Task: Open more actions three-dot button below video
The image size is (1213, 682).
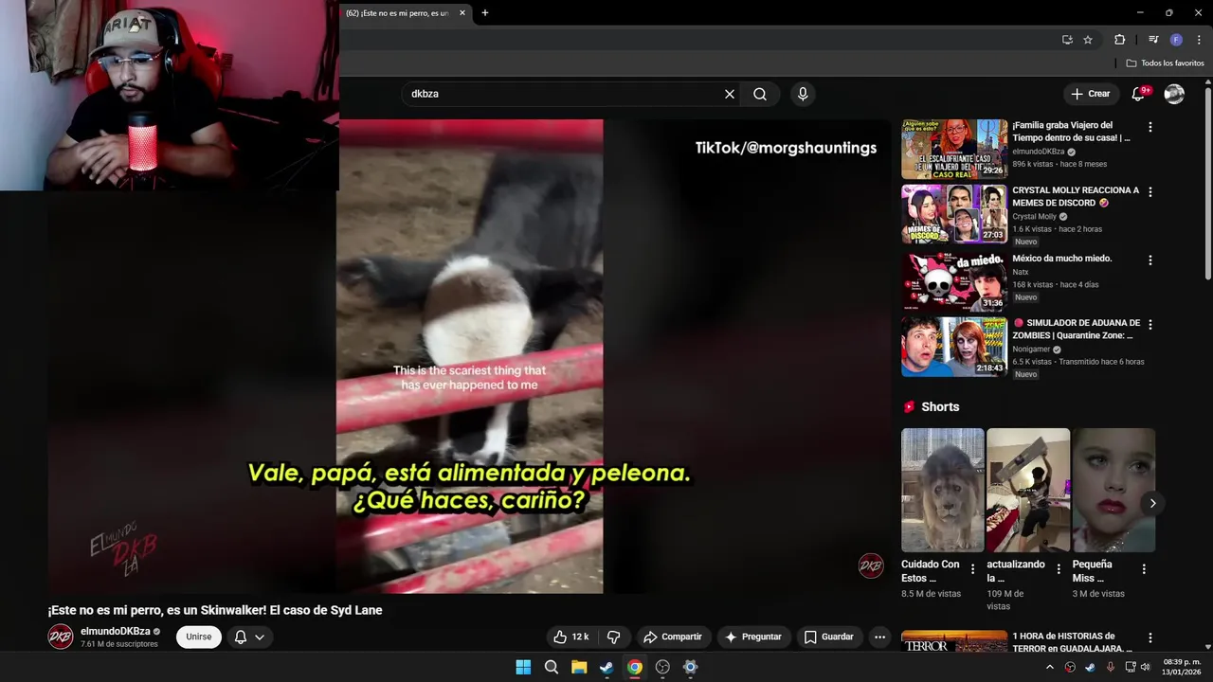Action: click(879, 637)
